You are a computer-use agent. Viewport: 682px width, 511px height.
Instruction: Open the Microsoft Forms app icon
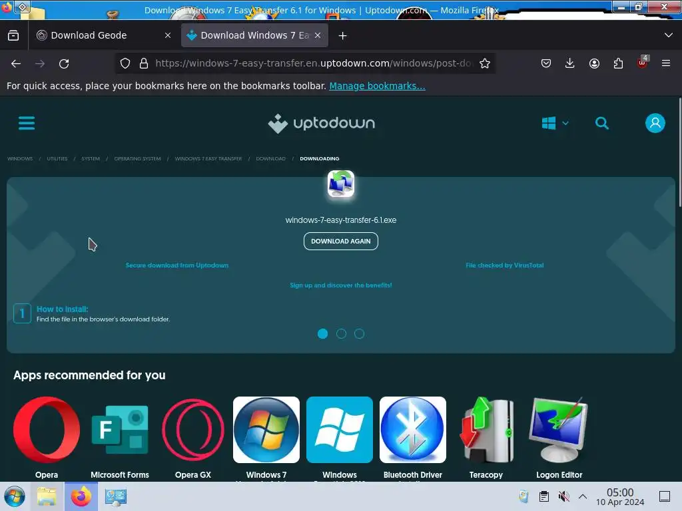[120, 429]
